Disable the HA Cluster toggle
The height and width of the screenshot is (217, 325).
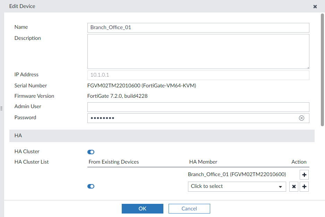[91, 152]
